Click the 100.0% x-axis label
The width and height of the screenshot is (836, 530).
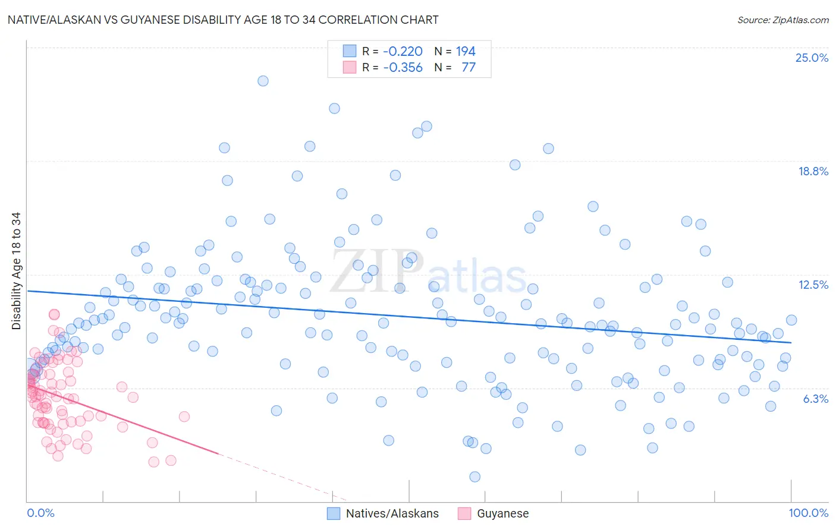pos(809,513)
